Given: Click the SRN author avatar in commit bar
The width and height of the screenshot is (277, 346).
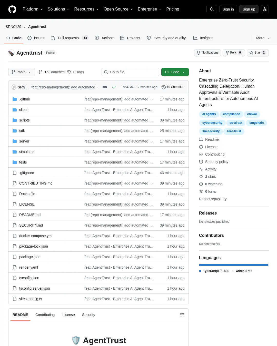Looking at the screenshot, I should point(14,87).
